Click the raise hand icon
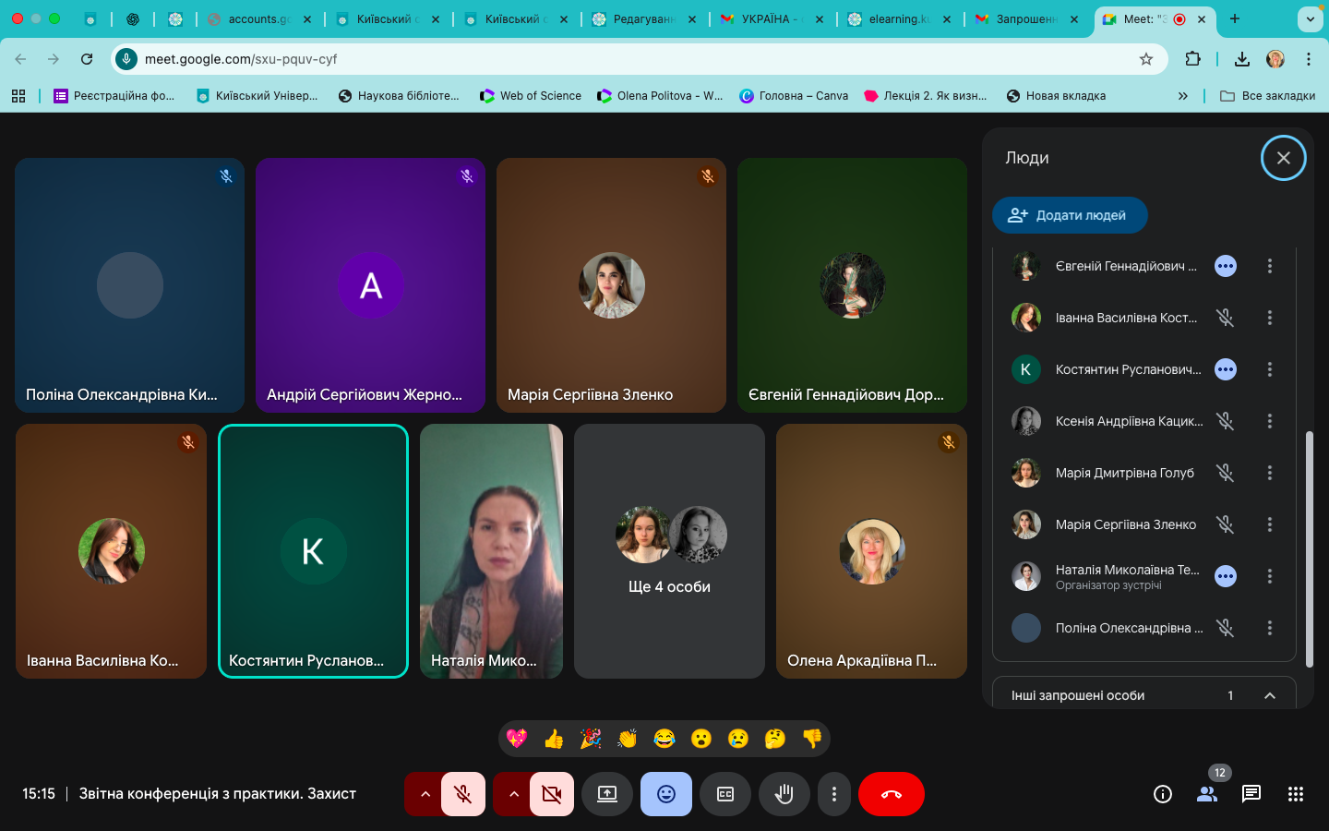The height and width of the screenshot is (831, 1329). point(784,794)
